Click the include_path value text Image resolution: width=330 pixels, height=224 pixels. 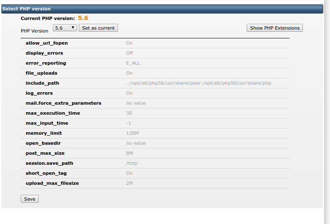tap(198, 83)
